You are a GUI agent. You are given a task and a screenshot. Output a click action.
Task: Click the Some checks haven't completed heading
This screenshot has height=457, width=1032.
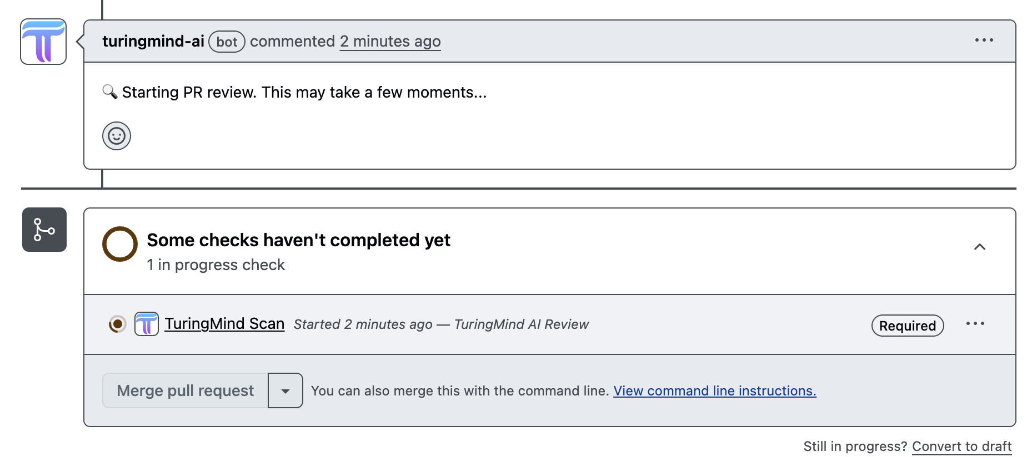298,240
